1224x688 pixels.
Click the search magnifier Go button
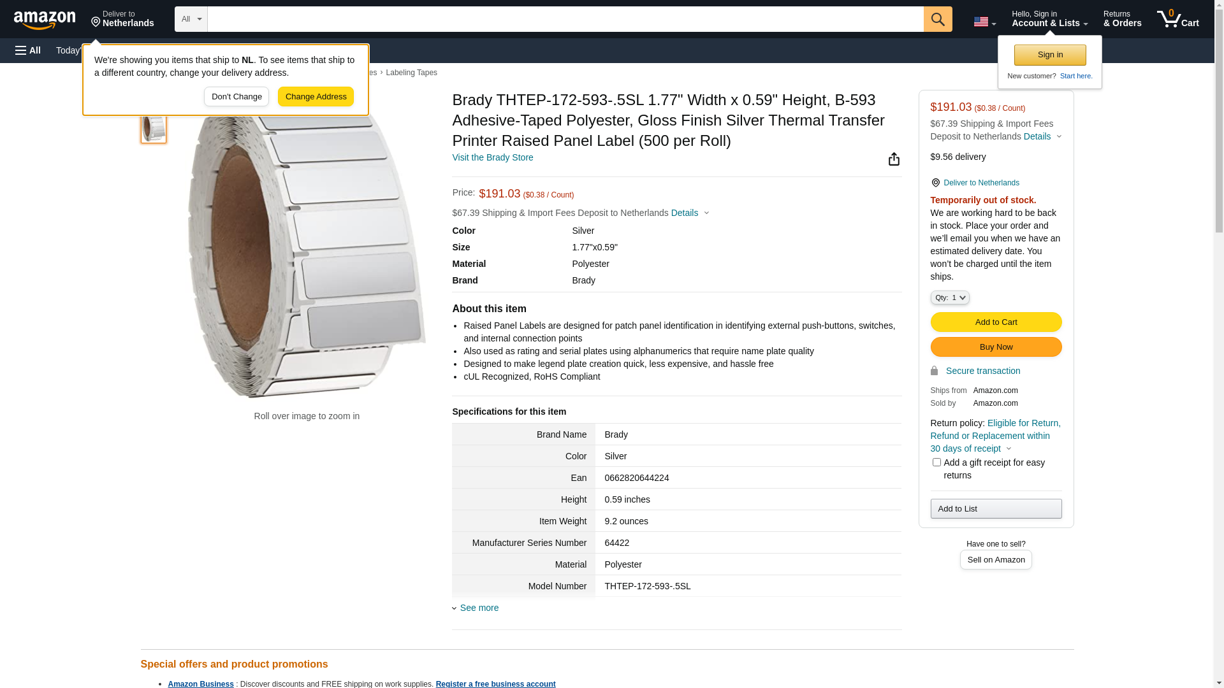click(937, 19)
